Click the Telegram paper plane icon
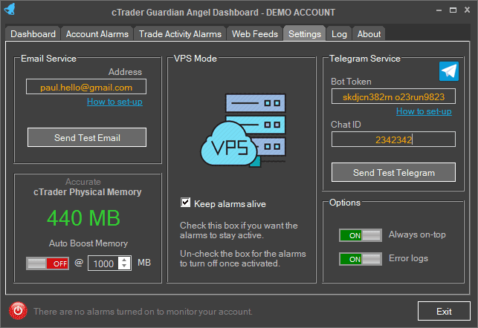The image size is (478, 328). pos(449,71)
